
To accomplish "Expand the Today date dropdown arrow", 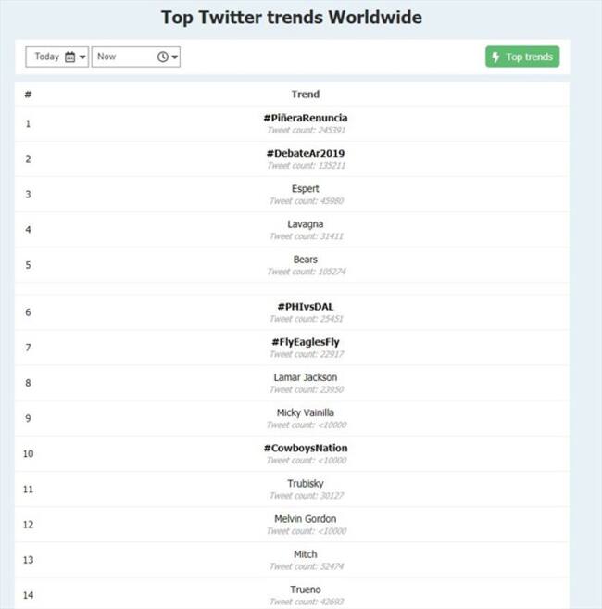I will pos(83,57).
